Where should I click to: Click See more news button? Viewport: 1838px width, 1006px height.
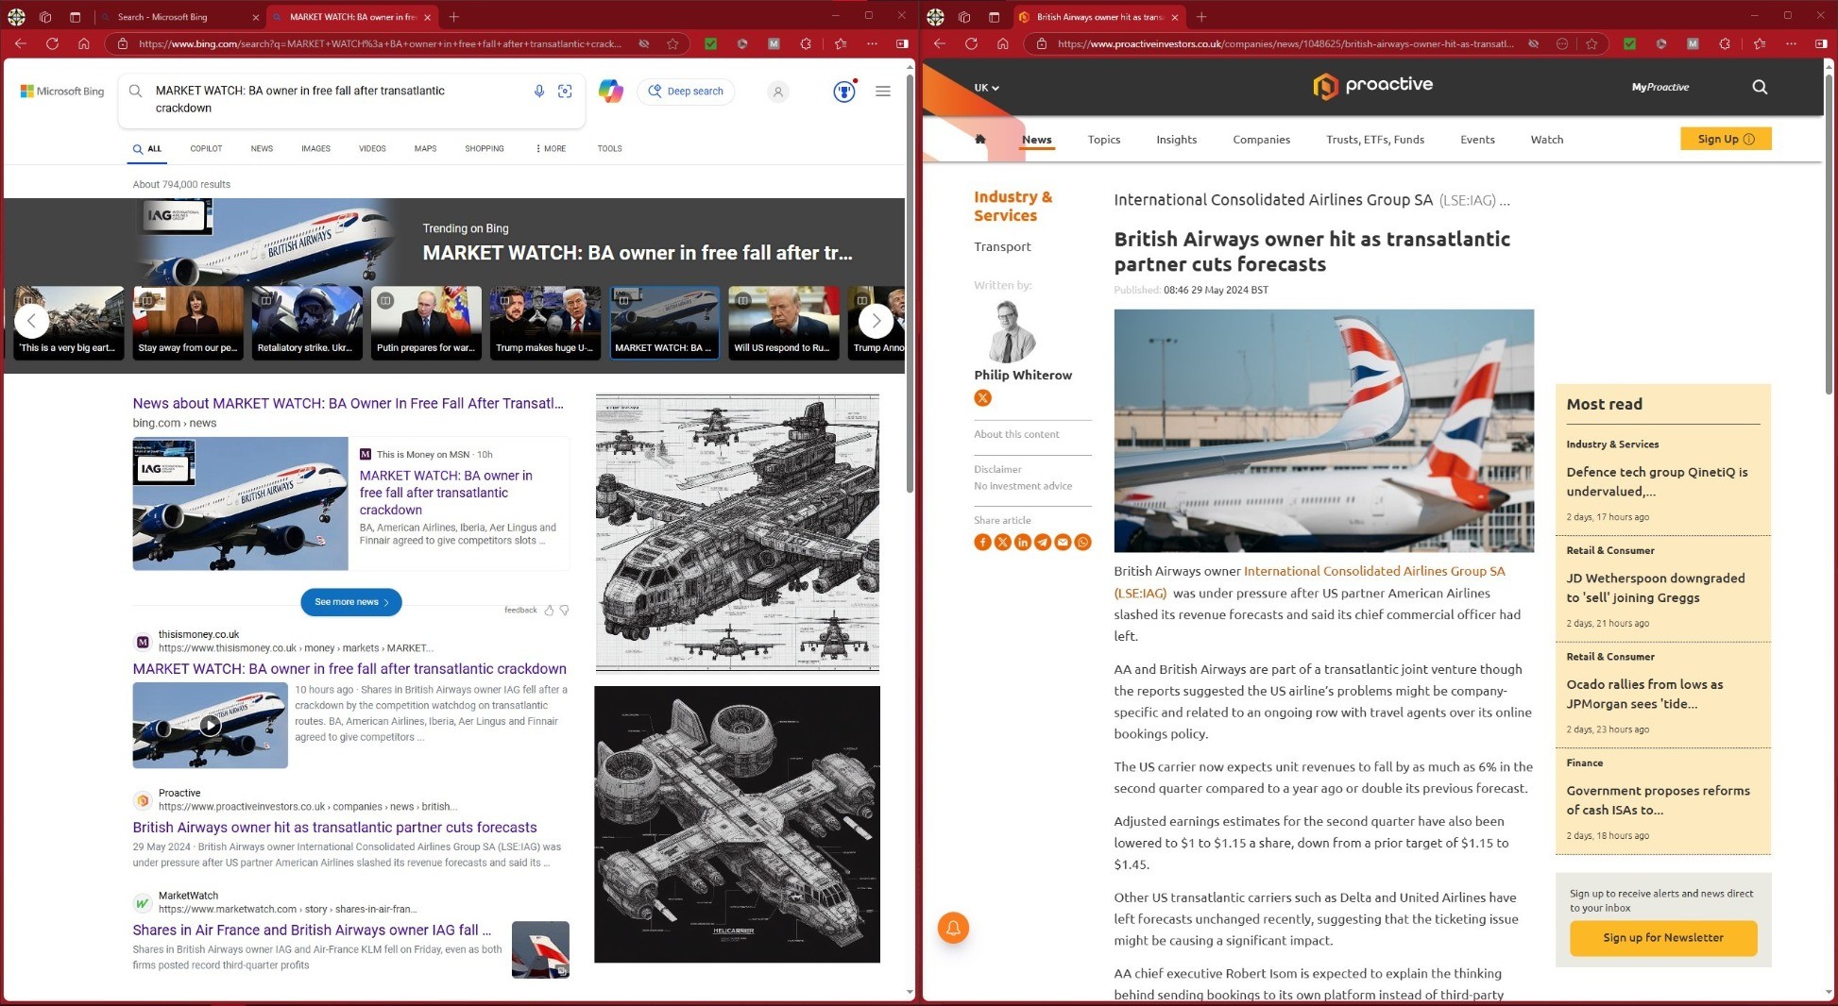point(351,602)
